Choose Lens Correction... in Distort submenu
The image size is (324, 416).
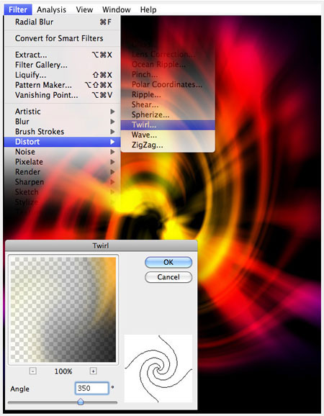click(168, 55)
